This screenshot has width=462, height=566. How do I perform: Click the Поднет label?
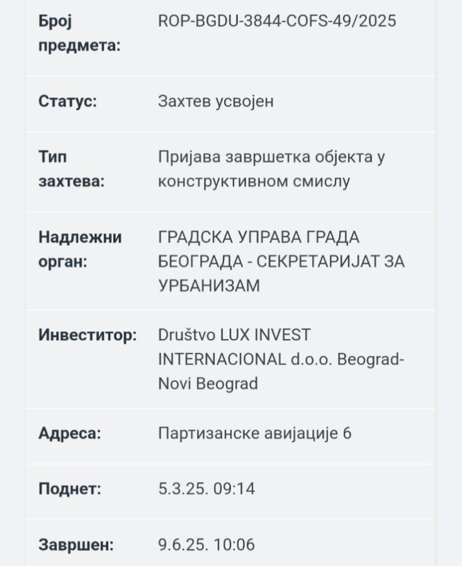[x=70, y=489]
